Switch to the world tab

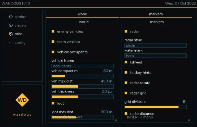pyautogui.click(x=83, y=14)
